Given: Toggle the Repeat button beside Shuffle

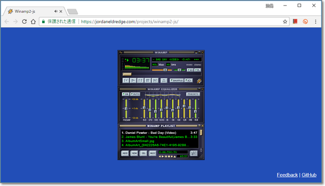Looking at the screenshot, I should pos(188,81).
